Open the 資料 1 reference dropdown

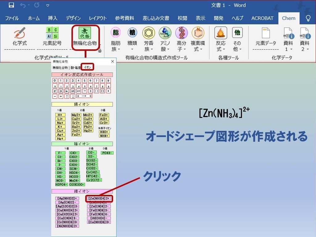click(288, 39)
